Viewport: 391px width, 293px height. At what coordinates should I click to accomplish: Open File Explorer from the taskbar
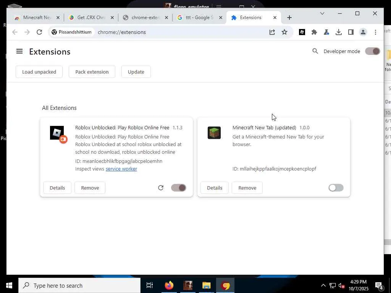click(206, 285)
